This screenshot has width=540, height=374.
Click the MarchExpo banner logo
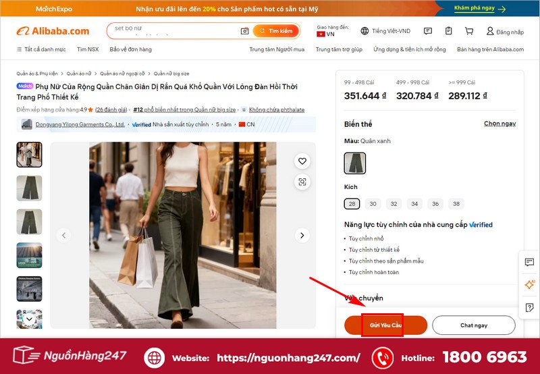[54, 9]
